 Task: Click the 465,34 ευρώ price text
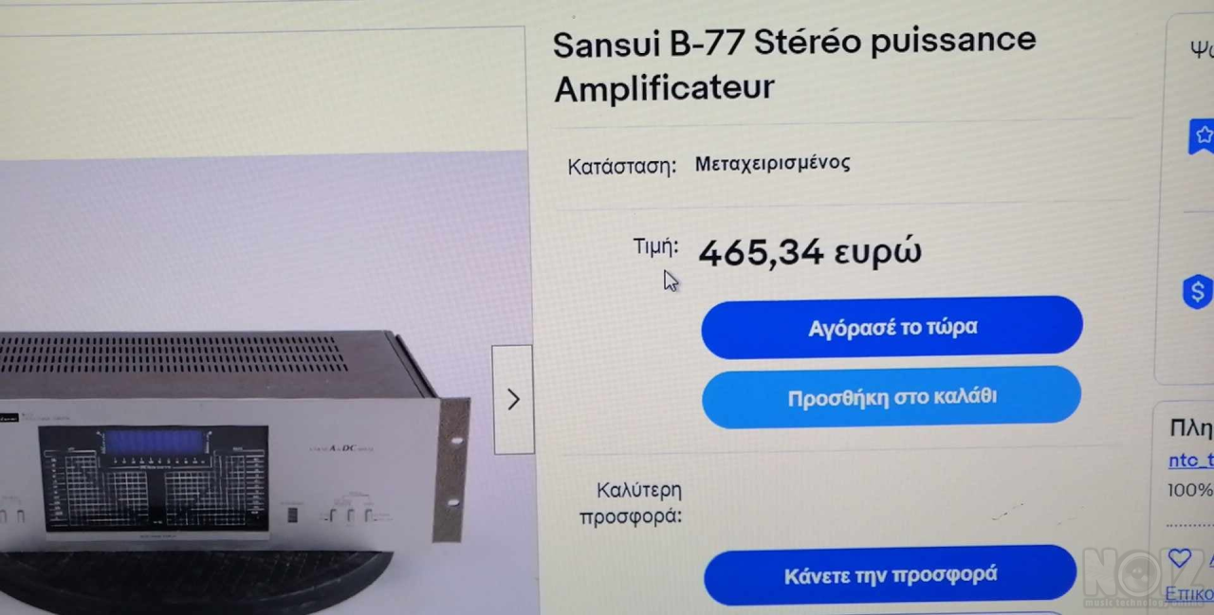[x=809, y=253]
